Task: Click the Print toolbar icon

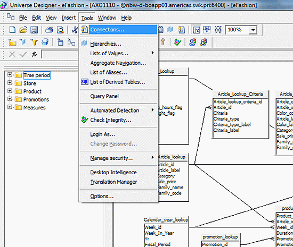Action: pyautogui.click(x=49, y=30)
